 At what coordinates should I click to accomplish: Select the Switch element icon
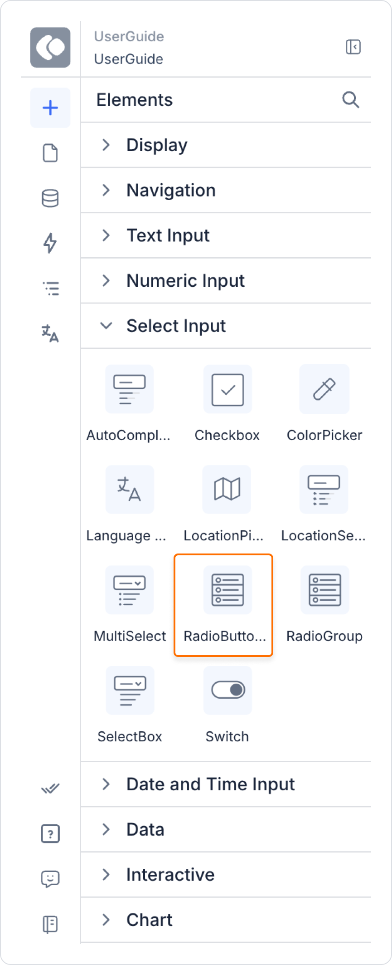pos(227,691)
